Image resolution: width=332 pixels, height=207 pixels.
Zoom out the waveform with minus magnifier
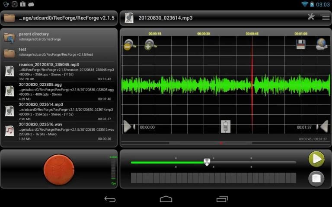(129, 44)
